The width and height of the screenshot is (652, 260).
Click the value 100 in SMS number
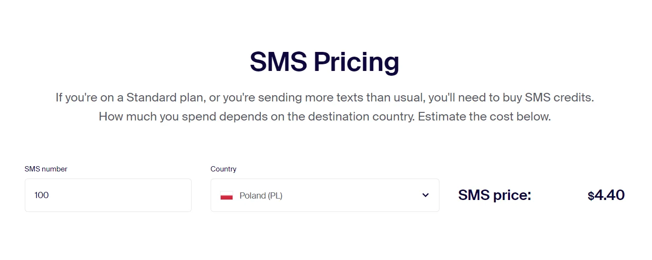41,195
